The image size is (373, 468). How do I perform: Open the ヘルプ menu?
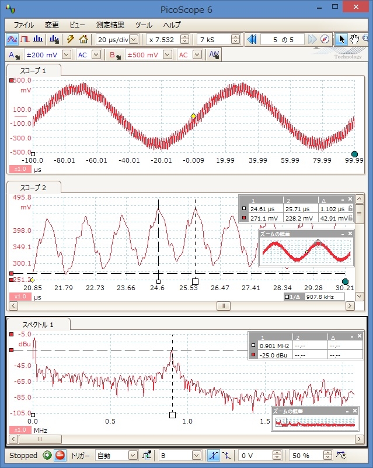tap(172, 25)
